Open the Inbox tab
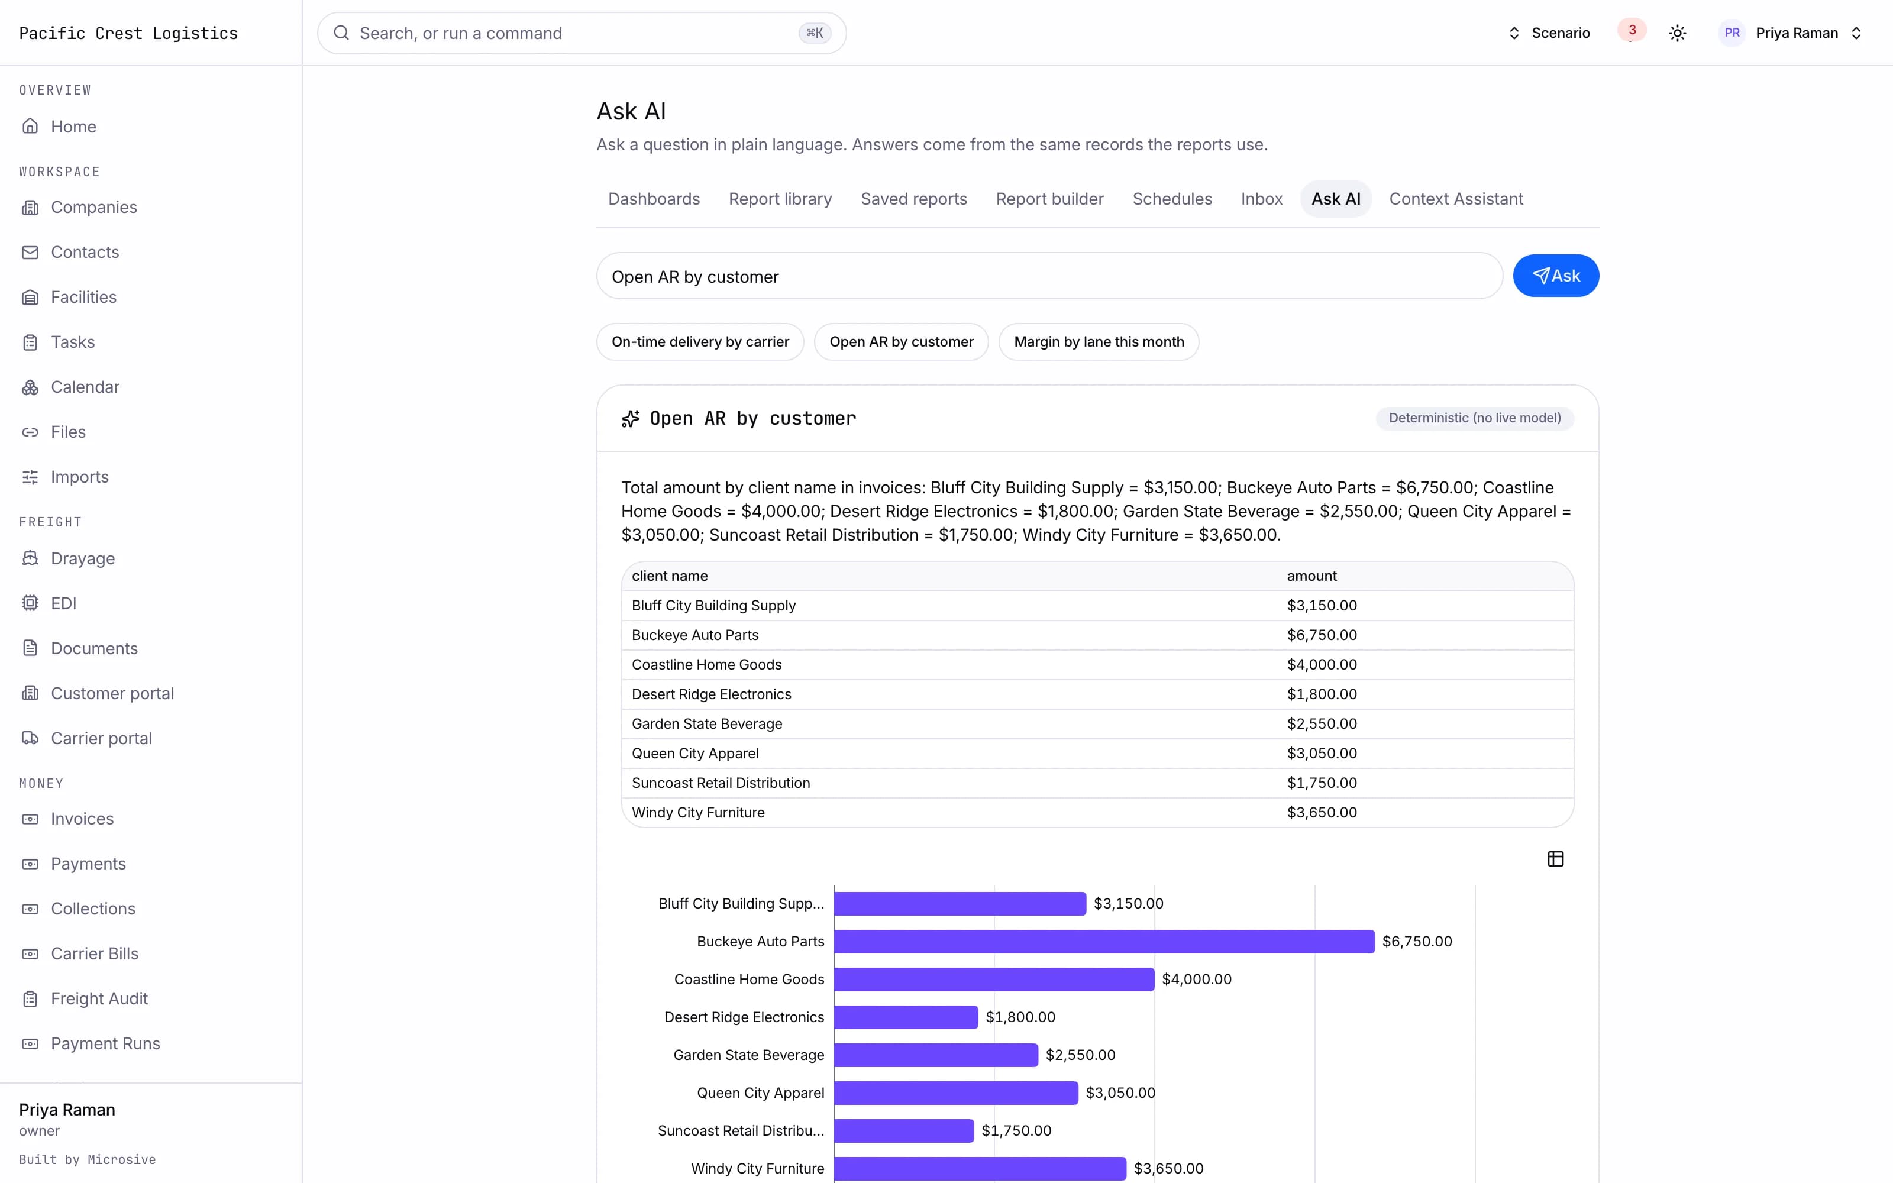 pos(1261,199)
